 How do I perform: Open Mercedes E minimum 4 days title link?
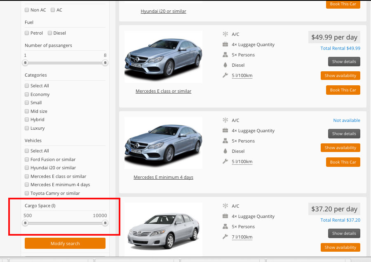coord(163,177)
